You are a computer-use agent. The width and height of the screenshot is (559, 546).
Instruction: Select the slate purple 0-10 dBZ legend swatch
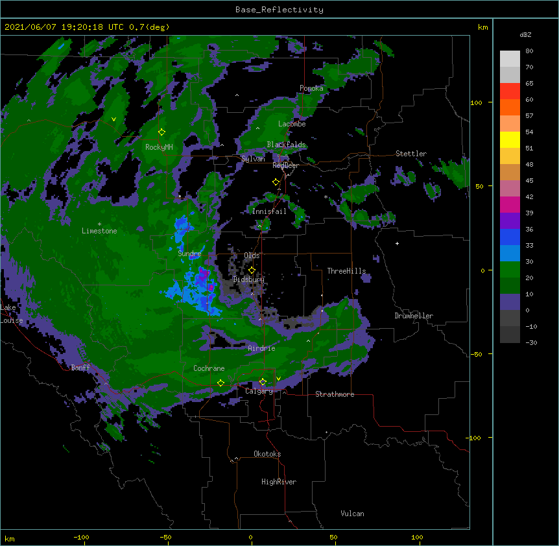click(x=510, y=302)
